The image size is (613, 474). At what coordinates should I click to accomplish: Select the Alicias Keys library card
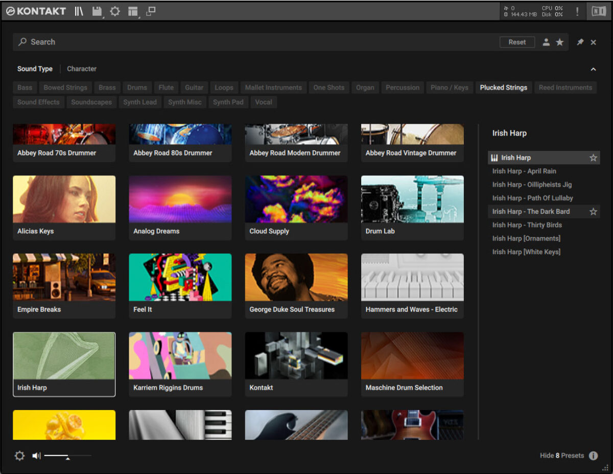(64, 208)
